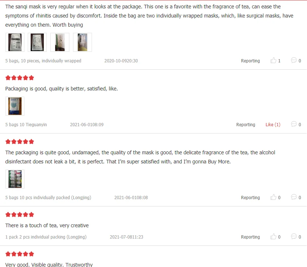This screenshot has width=307, height=267.
Task: View blue mask photo in Tieguanyin review
Action: pos(15,106)
